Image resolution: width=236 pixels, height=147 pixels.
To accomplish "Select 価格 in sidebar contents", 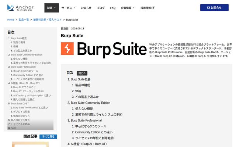I will pos(15,47).
